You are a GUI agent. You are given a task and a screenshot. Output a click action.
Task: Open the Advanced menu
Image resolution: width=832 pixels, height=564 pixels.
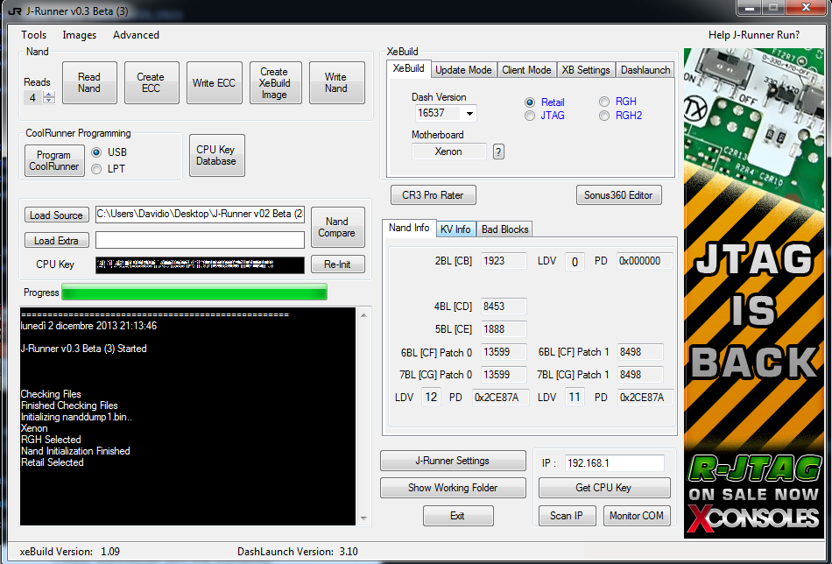click(136, 35)
